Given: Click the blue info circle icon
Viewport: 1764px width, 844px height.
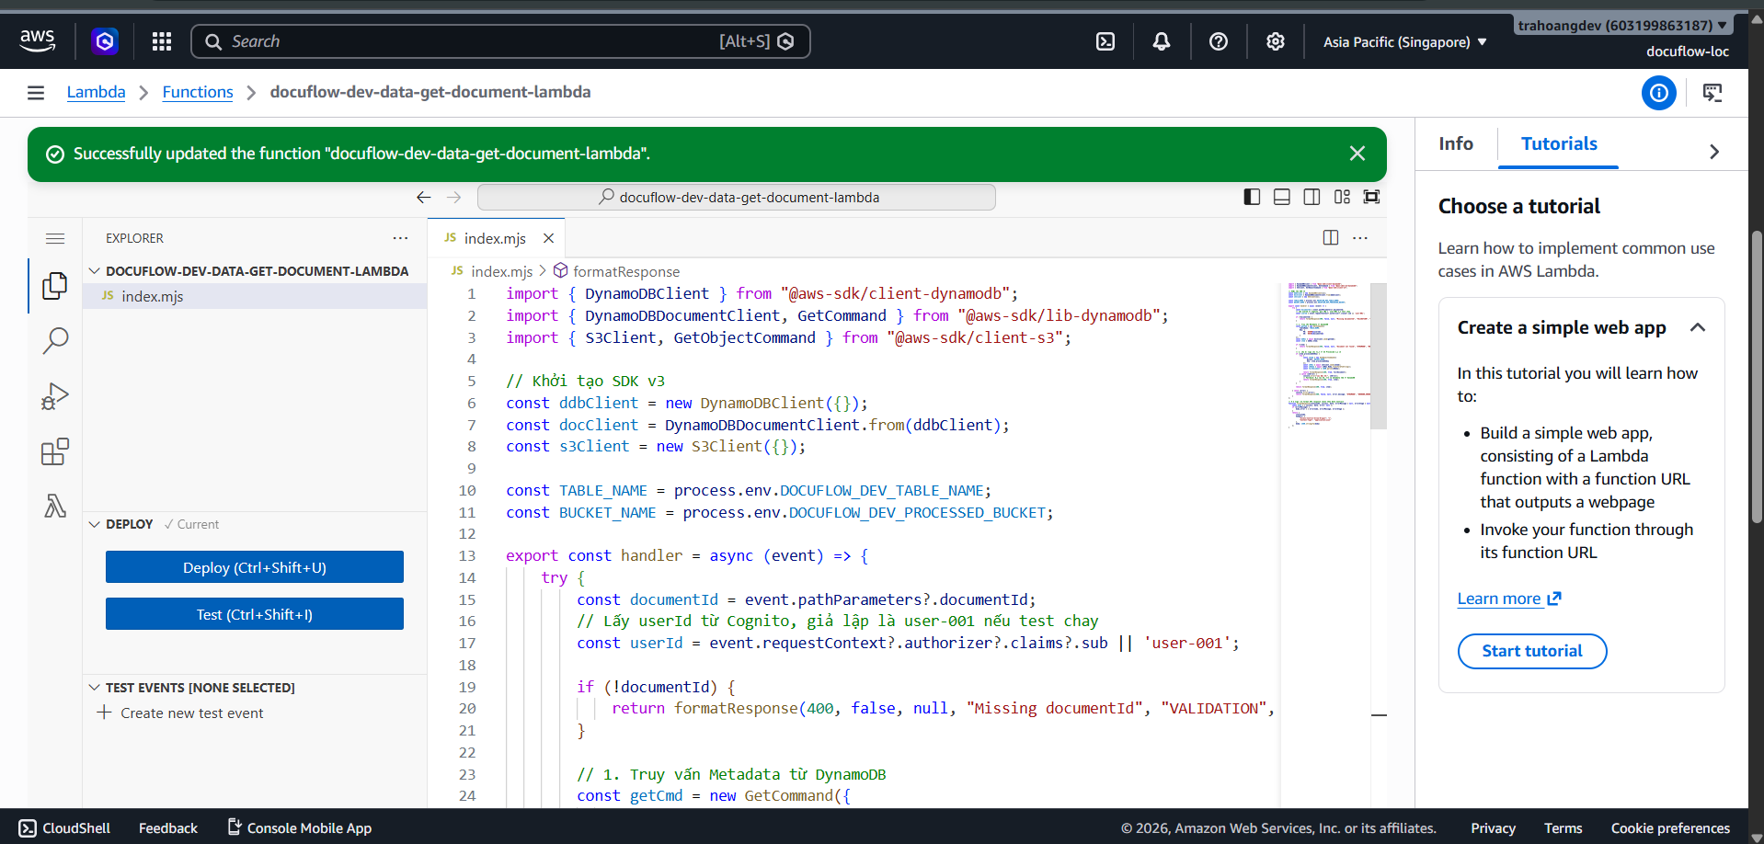Looking at the screenshot, I should (x=1659, y=93).
